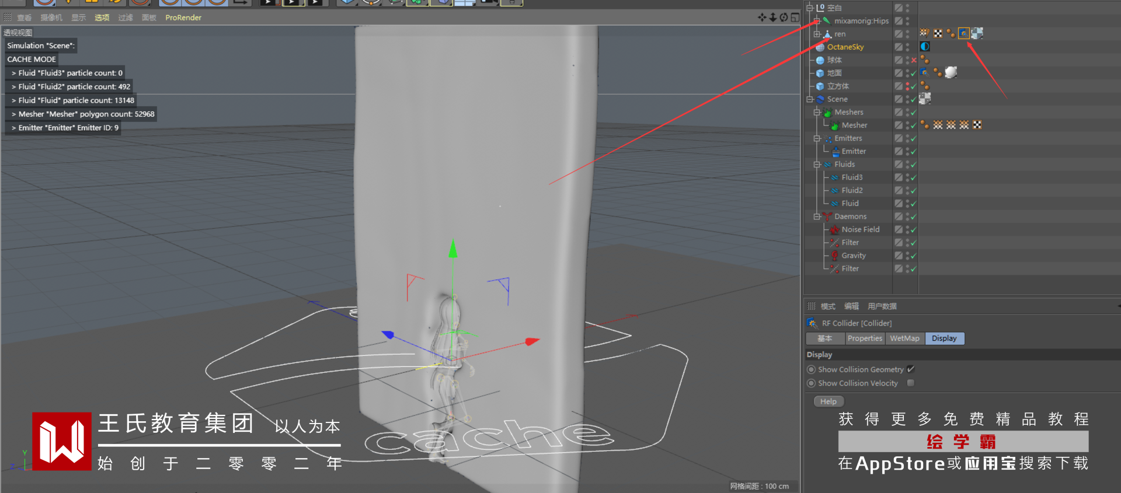Open the 编辑 attribute manager menu
The image size is (1121, 493).
click(851, 306)
